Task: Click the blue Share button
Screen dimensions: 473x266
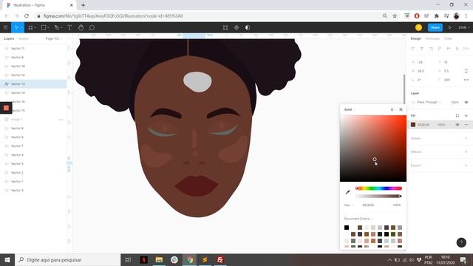Action: tap(435, 27)
